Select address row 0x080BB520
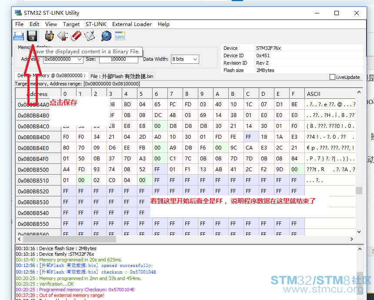 point(38,191)
